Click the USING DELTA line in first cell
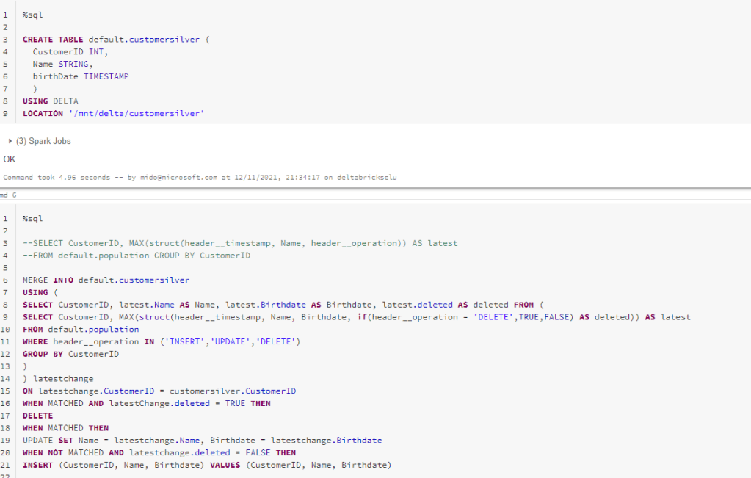This screenshot has width=751, height=478. 50,101
